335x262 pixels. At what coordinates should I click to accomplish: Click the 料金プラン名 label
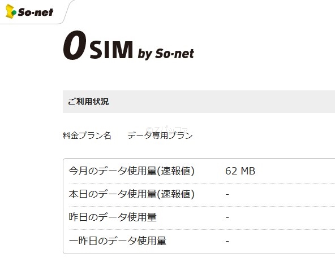tap(87, 136)
